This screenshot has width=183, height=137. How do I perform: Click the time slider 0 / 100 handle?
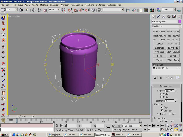coord(21,116)
